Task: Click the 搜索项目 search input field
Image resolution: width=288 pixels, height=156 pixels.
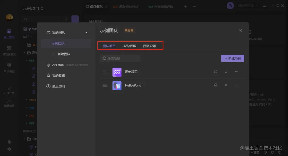Action: coord(120,58)
